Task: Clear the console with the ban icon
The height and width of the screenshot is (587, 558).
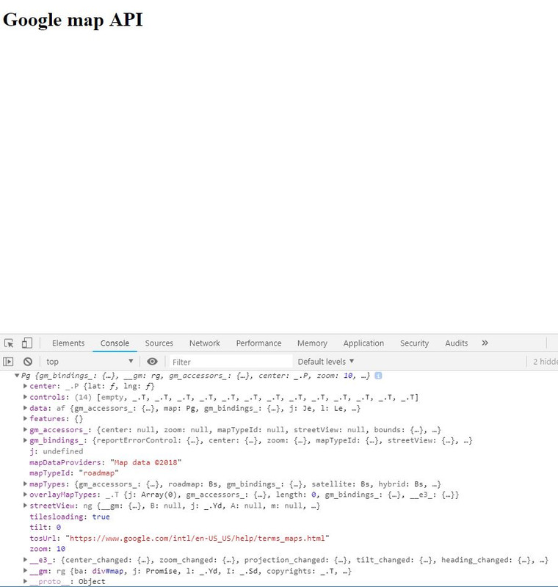Action: pyautogui.click(x=28, y=362)
